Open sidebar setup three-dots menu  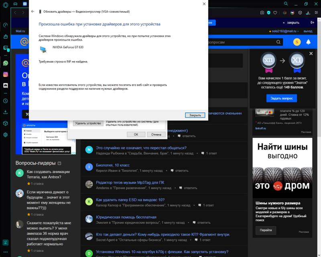coord(6,252)
